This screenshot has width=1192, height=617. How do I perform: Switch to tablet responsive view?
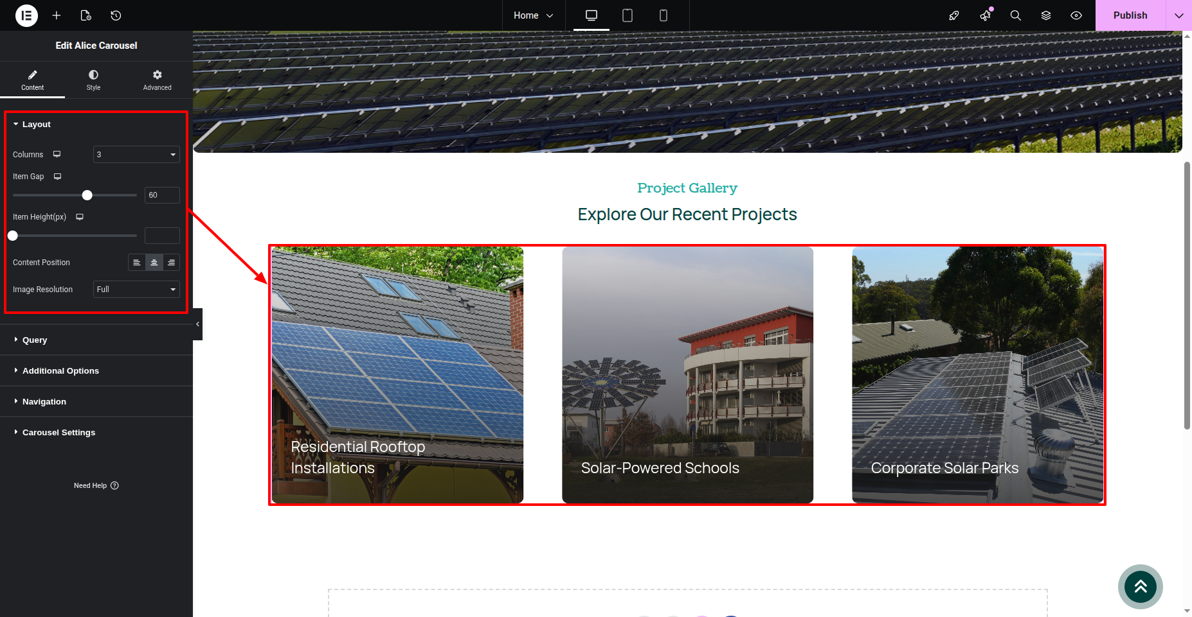[x=628, y=15]
